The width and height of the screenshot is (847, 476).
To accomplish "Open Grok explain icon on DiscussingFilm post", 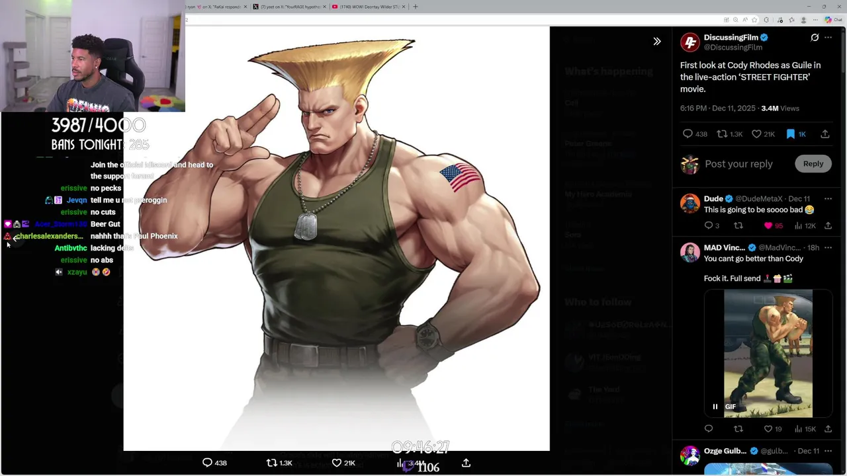I will click(815, 38).
